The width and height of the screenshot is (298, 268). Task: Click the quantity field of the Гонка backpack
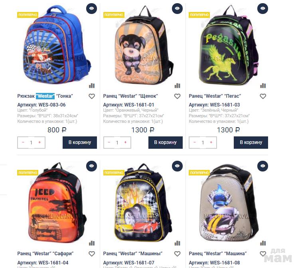(31, 142)
